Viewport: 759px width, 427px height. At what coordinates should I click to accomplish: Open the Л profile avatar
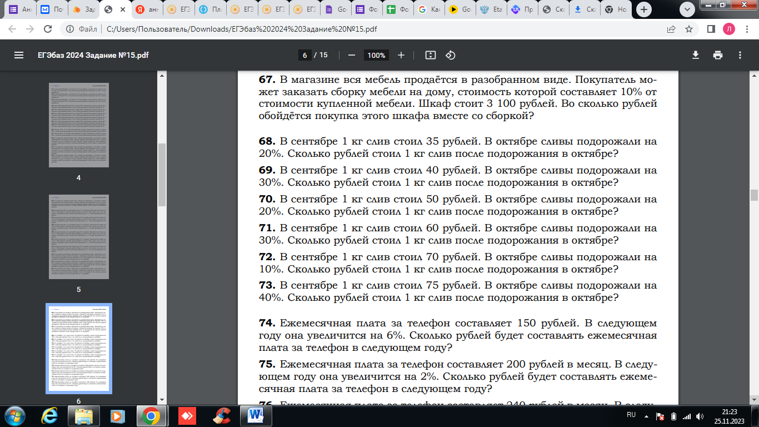tap(728, 29)
